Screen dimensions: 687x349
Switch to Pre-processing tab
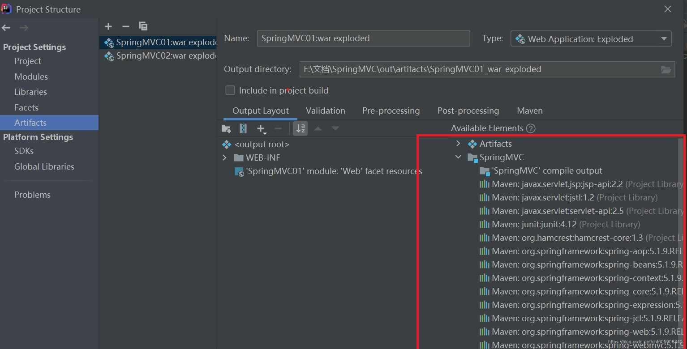point(391,111)
